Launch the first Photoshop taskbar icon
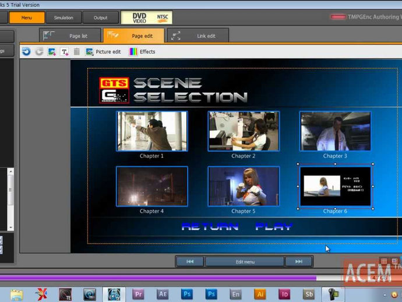Image resolution: width=402 pixels, height=302 pixels. pyautogui.click(x=187, y=294)
